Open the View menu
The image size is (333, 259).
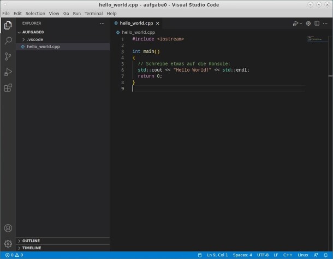(54, 14)
